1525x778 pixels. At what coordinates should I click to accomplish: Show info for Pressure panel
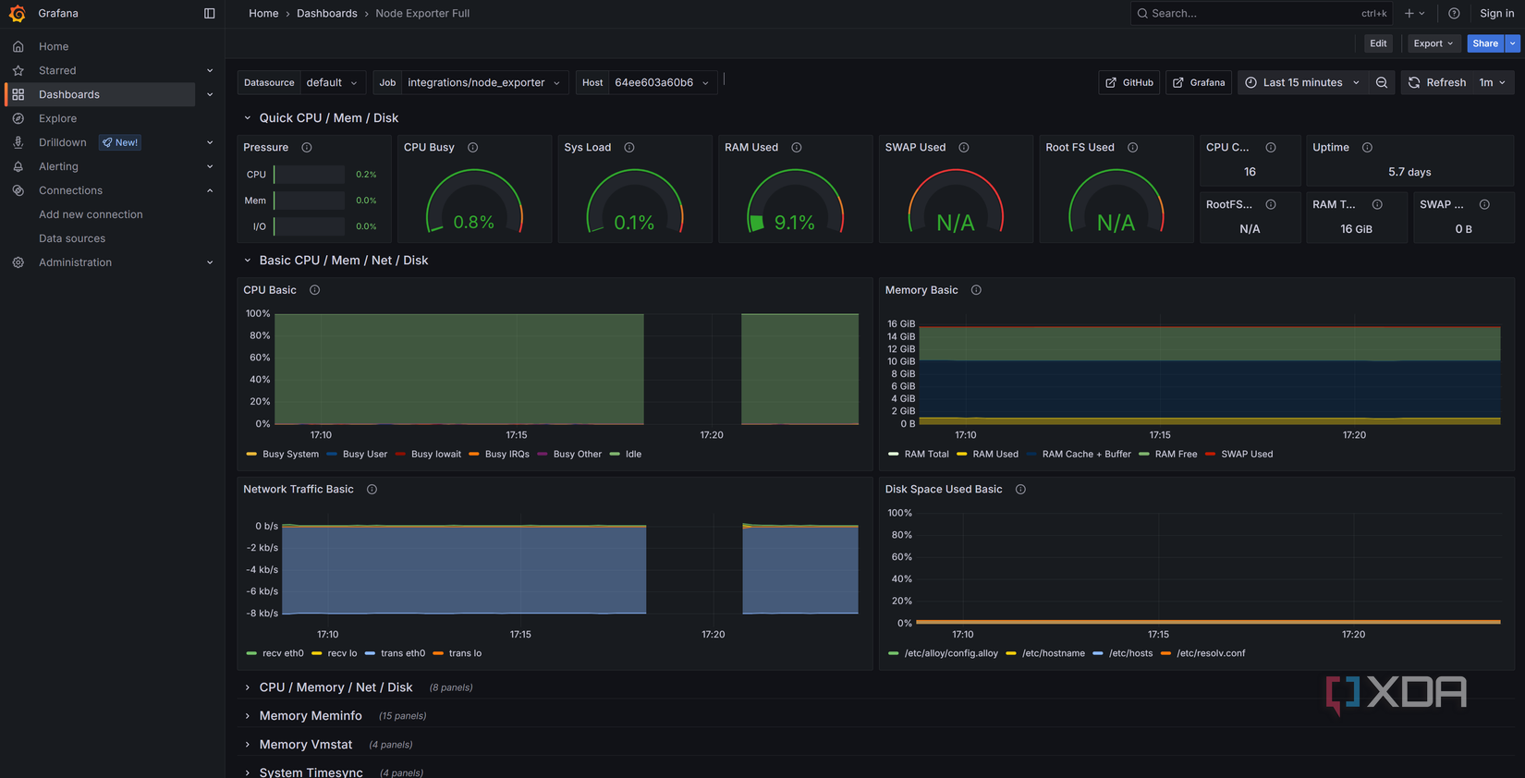(307, 147)
